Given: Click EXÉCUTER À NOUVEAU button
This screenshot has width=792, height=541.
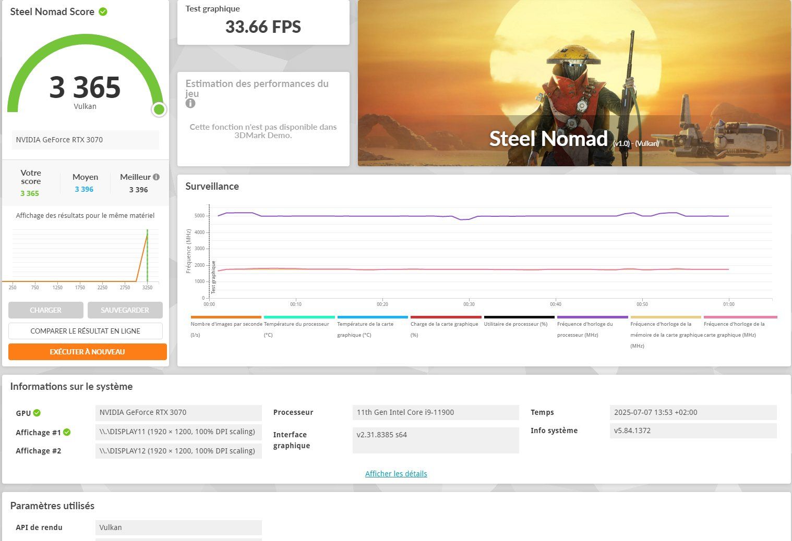Looking at the screenshot, I should pyautogui.click(x=88, y=352).
